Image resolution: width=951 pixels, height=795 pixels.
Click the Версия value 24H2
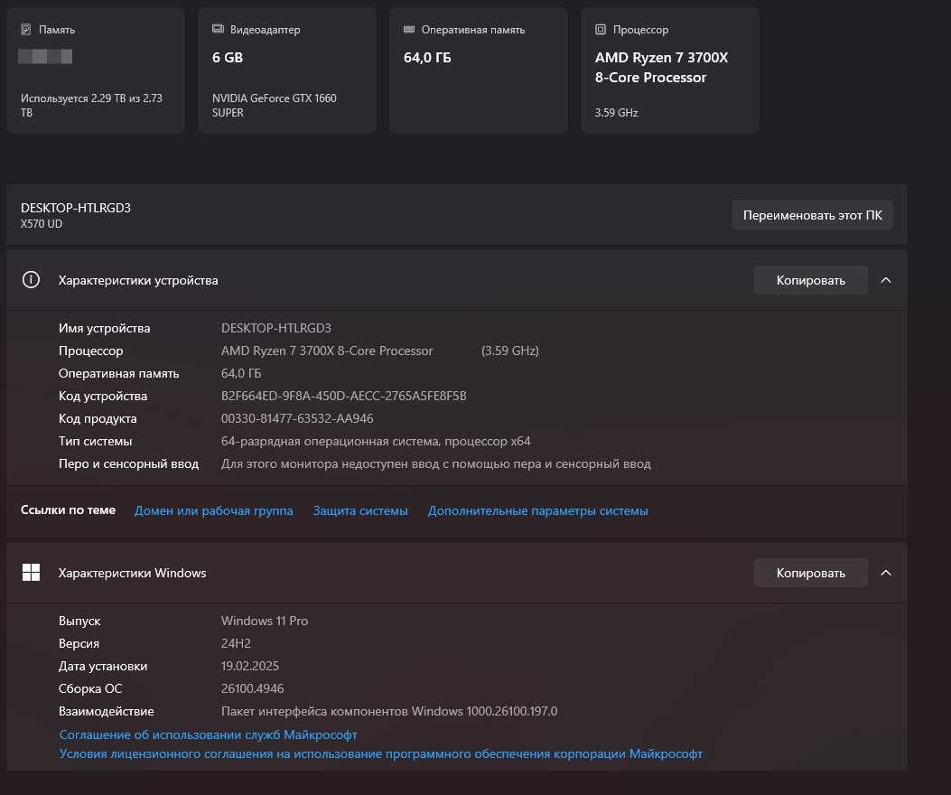tap(236, 643)
